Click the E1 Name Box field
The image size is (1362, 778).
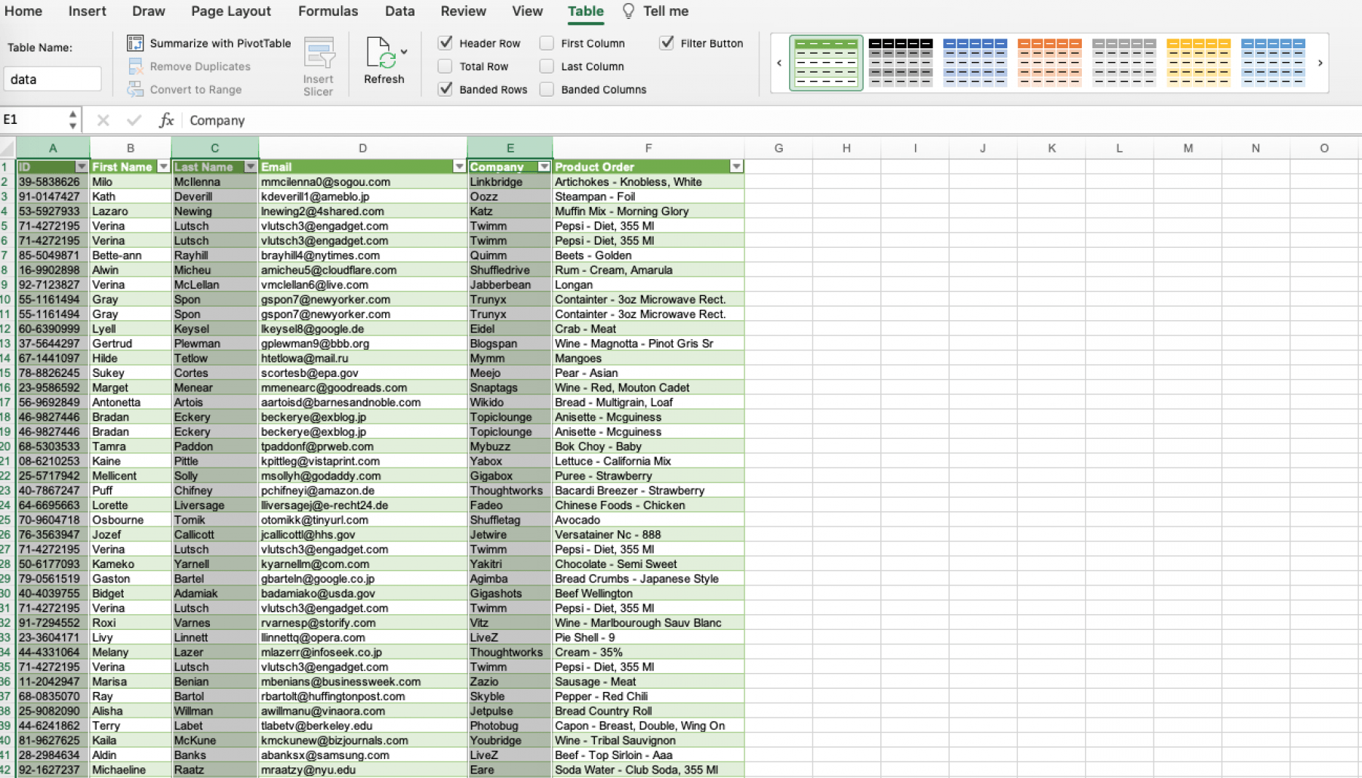[34, 119]
